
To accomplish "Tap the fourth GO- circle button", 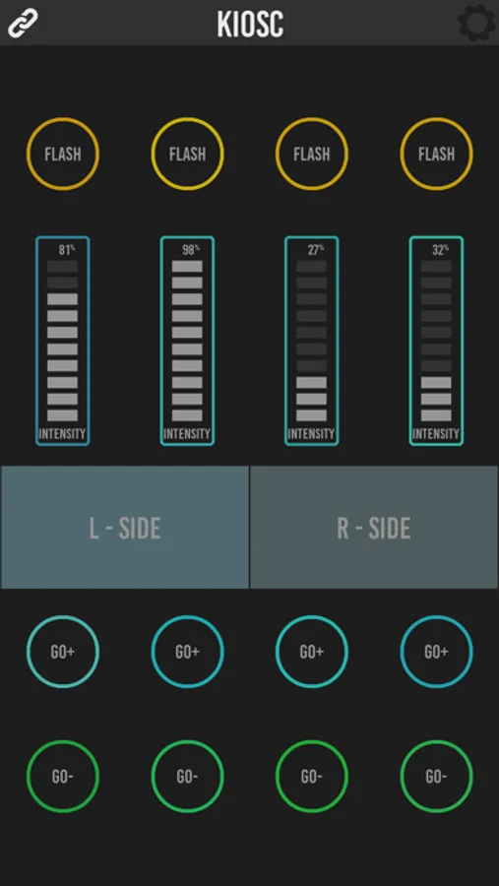I will click(437, 777).
